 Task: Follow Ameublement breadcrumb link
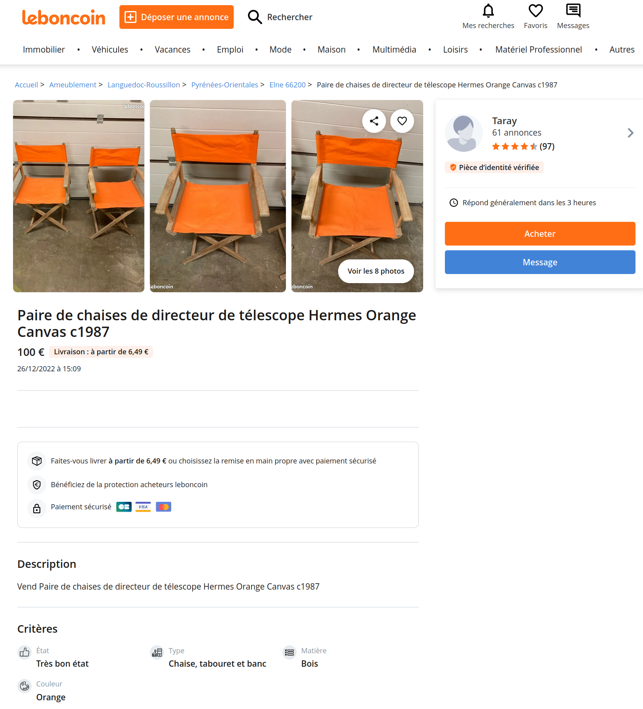pyautogui.click(x=73, y=85)
